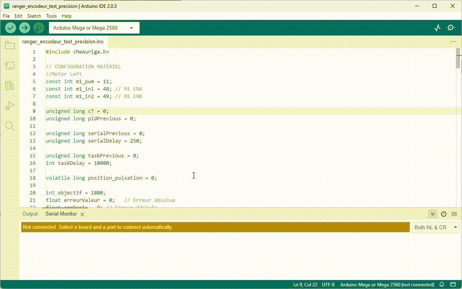
Task: Click the Serial Monitor message input field
Action: tap(215, 227)
